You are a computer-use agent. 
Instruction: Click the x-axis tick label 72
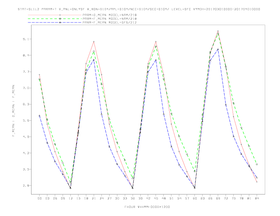click(x=226, y=198)
